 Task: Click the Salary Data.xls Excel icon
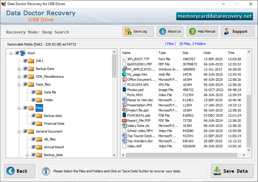tap(124, 126)
